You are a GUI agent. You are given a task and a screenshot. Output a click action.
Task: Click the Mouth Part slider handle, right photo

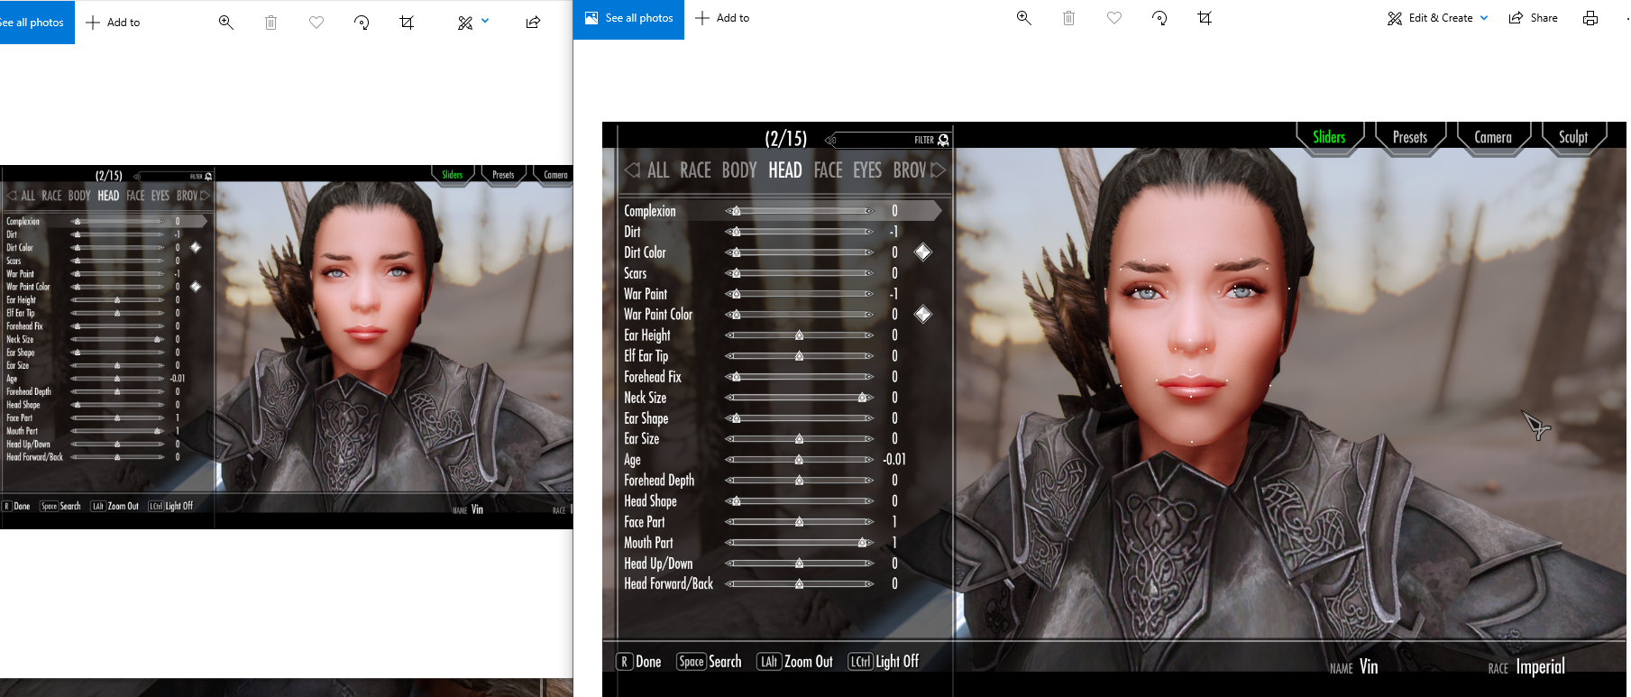(863, 543)
